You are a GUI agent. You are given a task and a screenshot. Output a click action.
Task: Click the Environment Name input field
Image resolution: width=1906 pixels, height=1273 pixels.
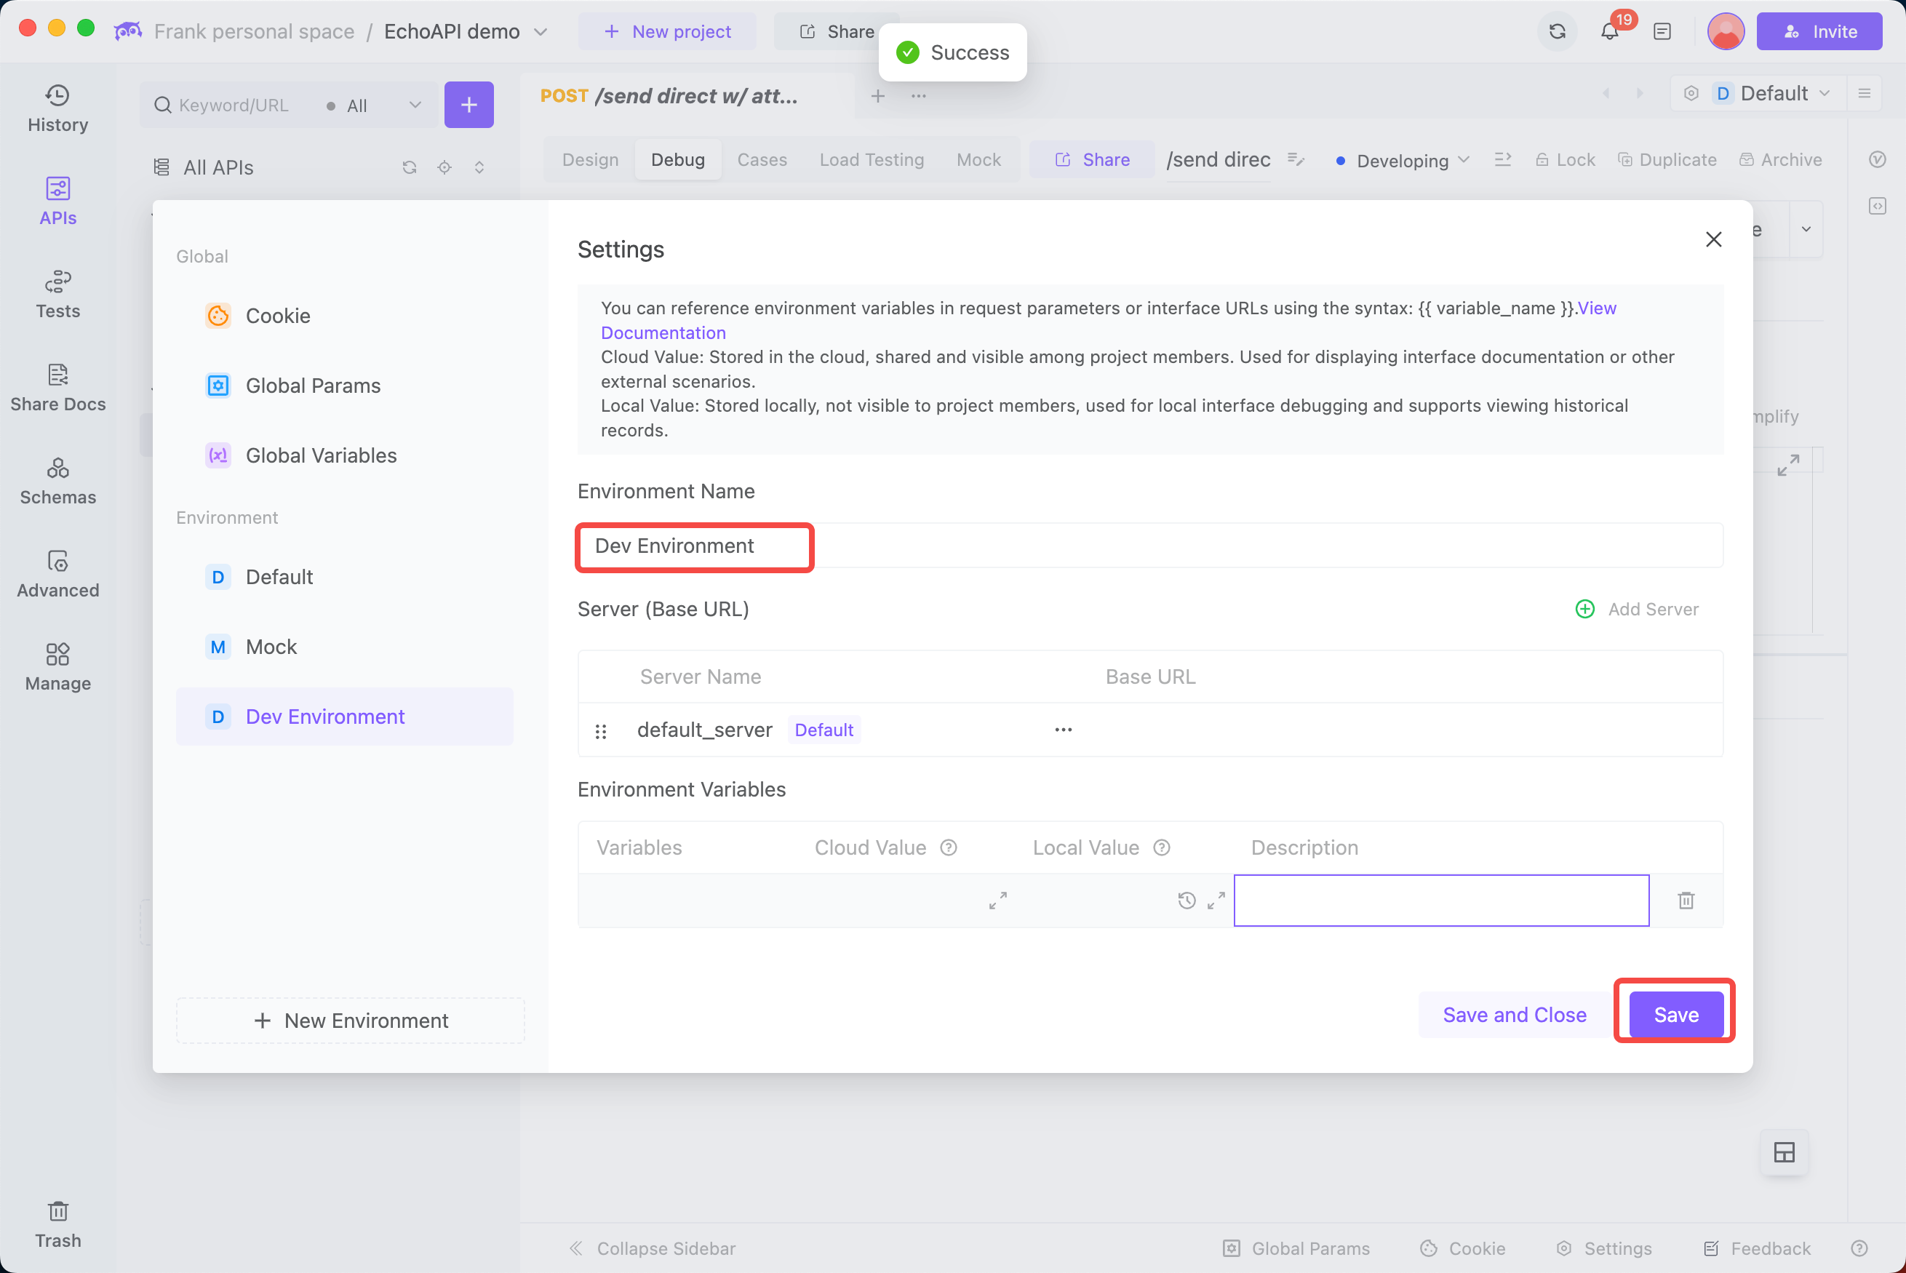tap(1149, 546)
